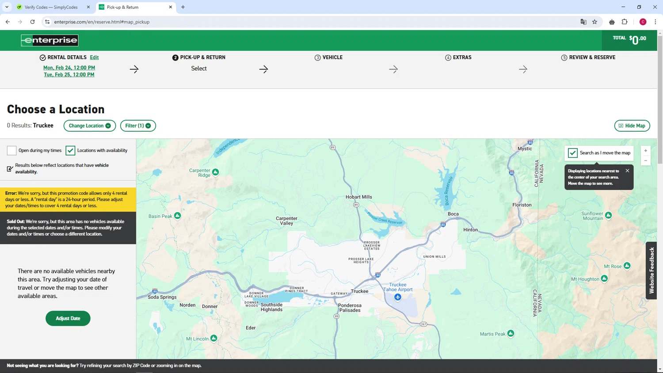Uncheck Locations with availability checkbox
This screenshot has width=663, height=373.
[x=70, y=151]
